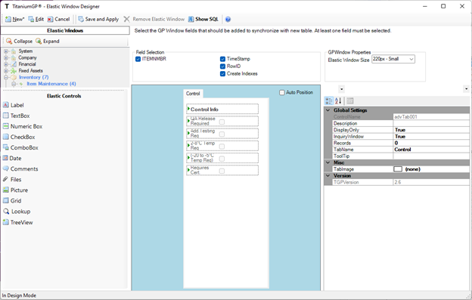Open the dropdown arrow above property toolbar
The height and width of the screenshot is (300, 472).
pyautogui.click(x=341, y=89)
